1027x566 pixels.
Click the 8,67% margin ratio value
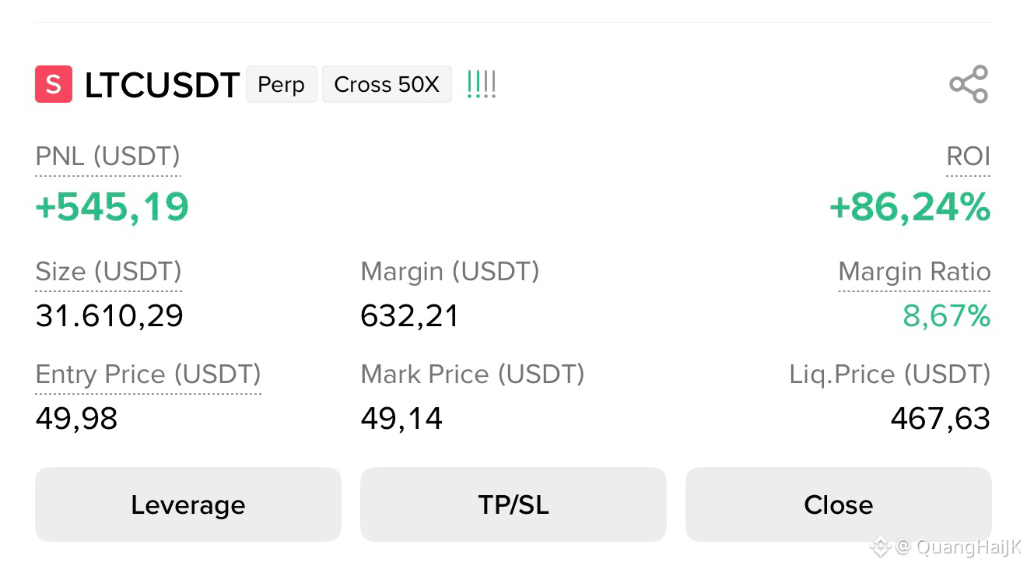point(946,316)
